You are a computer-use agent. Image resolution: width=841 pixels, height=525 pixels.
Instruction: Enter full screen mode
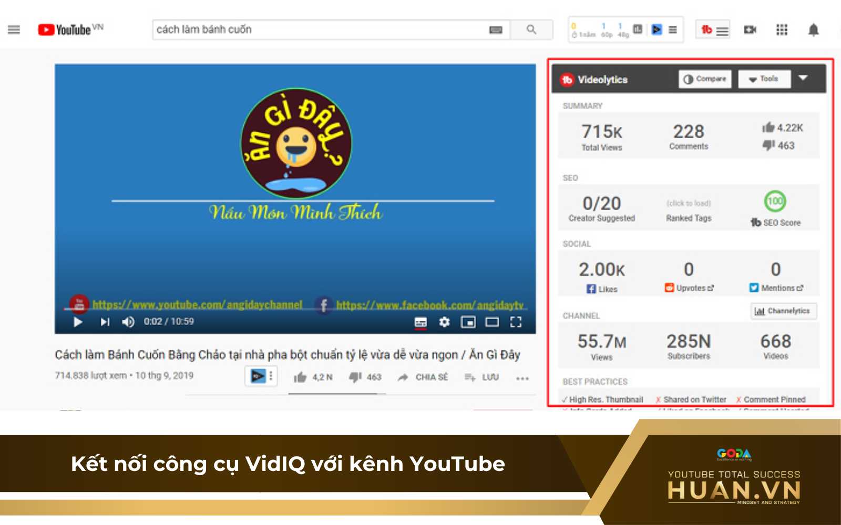[516, 322]
